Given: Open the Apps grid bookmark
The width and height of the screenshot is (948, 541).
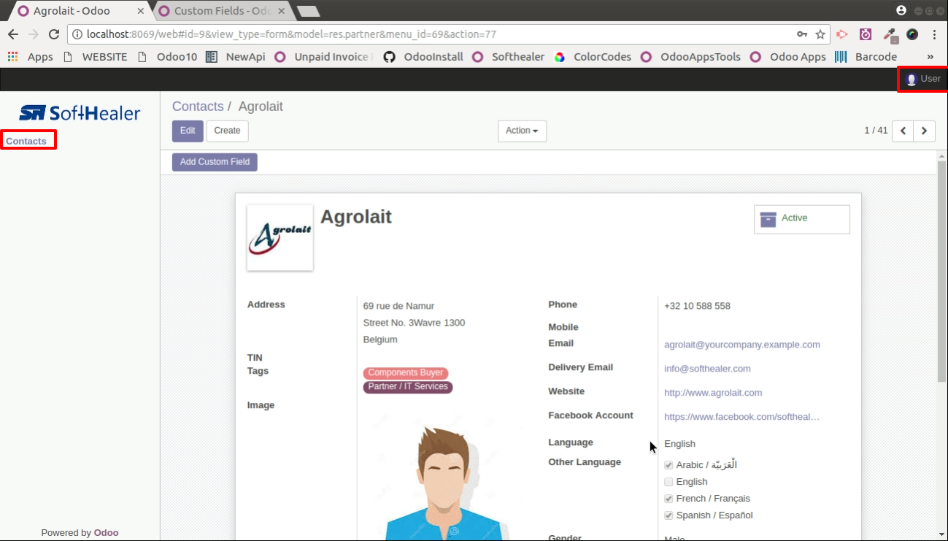Looking at the screenshot, I should click(31, 56).
